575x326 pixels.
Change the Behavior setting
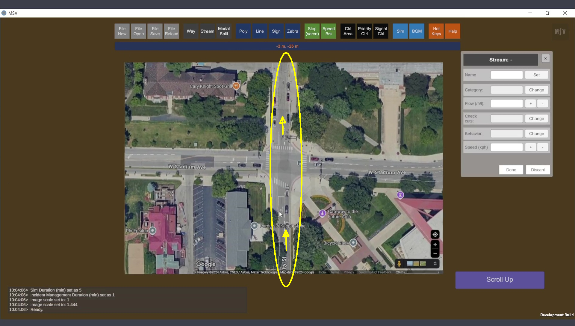click(x=536, y=134)
